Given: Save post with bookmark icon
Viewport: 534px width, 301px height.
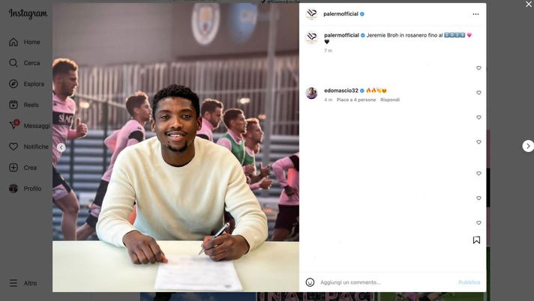Looking at the screenshot, I should point(476,240).
